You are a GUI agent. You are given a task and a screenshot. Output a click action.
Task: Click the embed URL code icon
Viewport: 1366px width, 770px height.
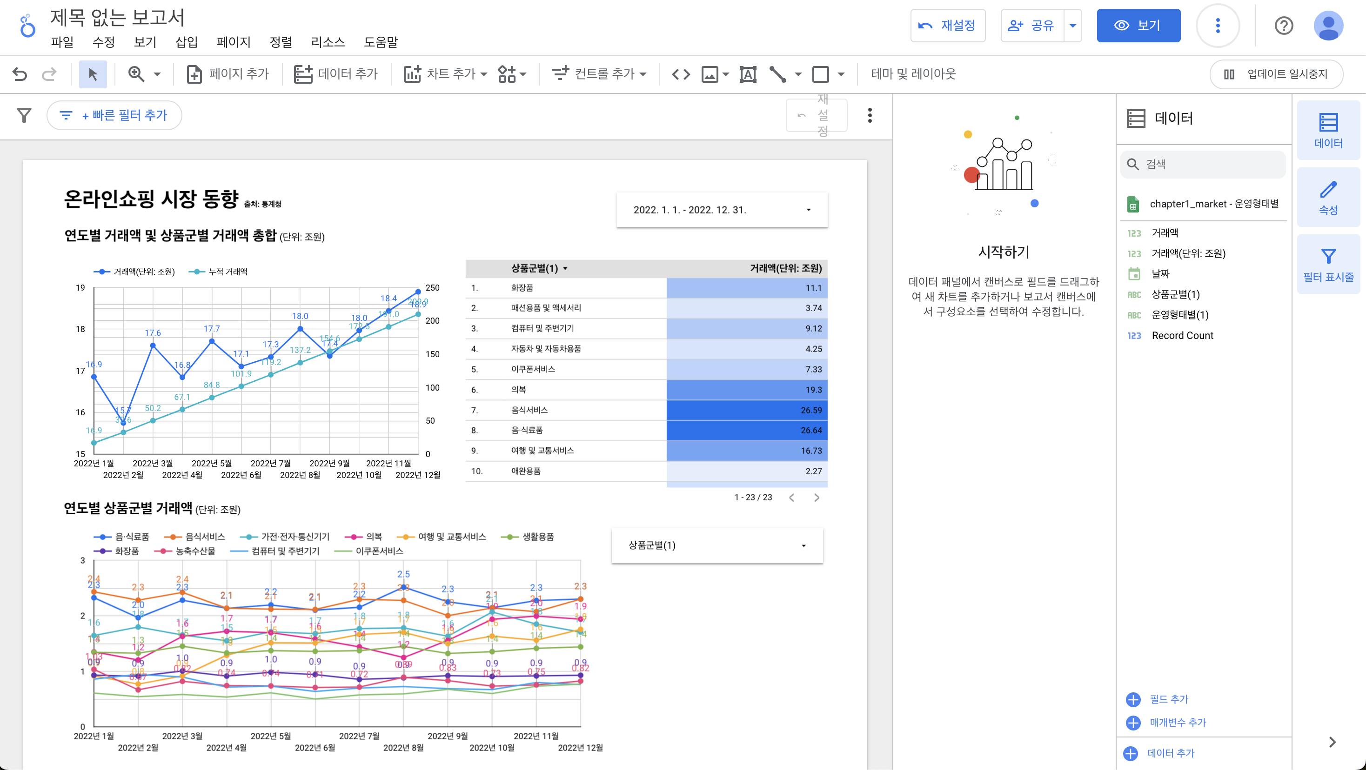coord(681,74)
